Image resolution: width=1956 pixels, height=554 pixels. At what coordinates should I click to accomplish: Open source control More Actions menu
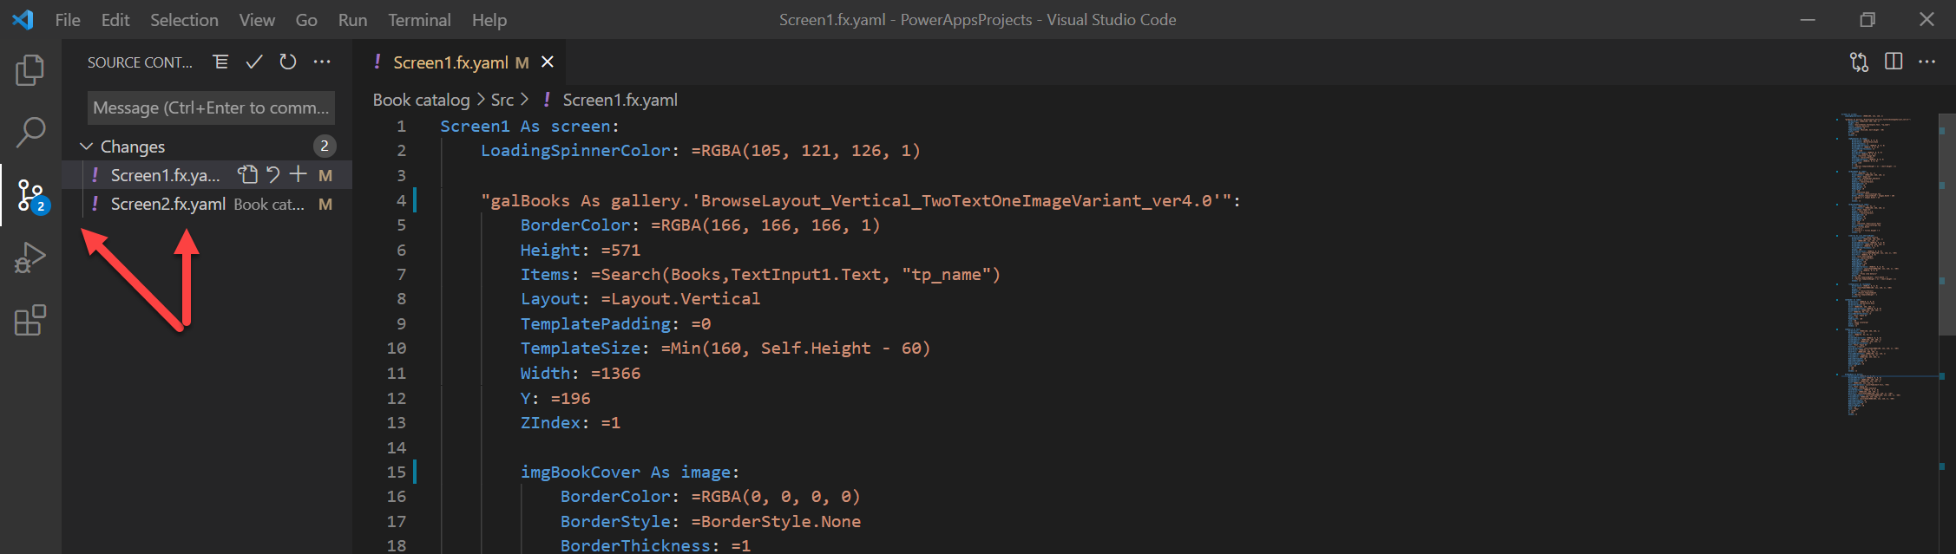pos(322,62)
